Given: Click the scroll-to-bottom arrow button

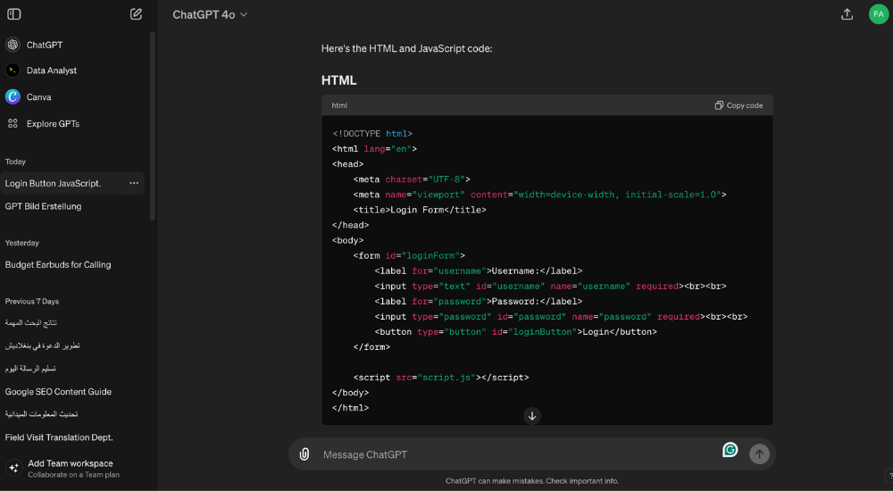Looking at the screenshot, I should pyautogui.click(x=532, y=416).
